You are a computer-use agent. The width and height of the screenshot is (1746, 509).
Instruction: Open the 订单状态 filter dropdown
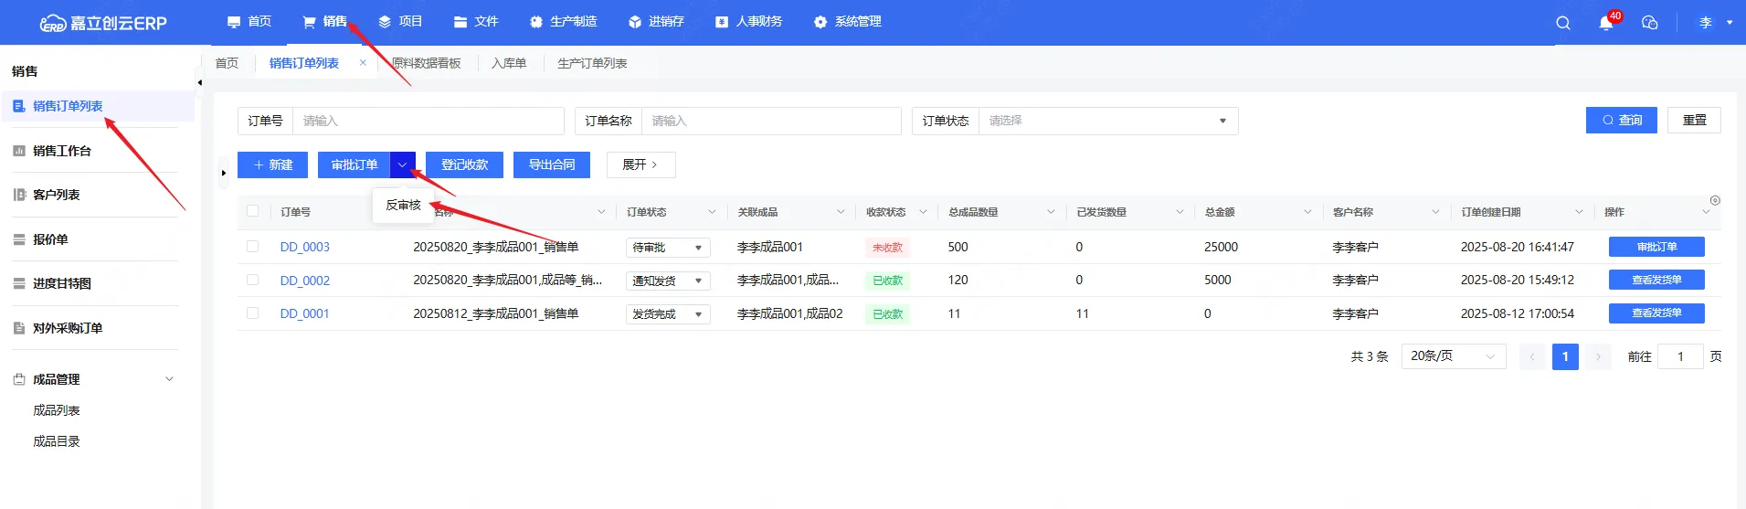coord(1107,121)
